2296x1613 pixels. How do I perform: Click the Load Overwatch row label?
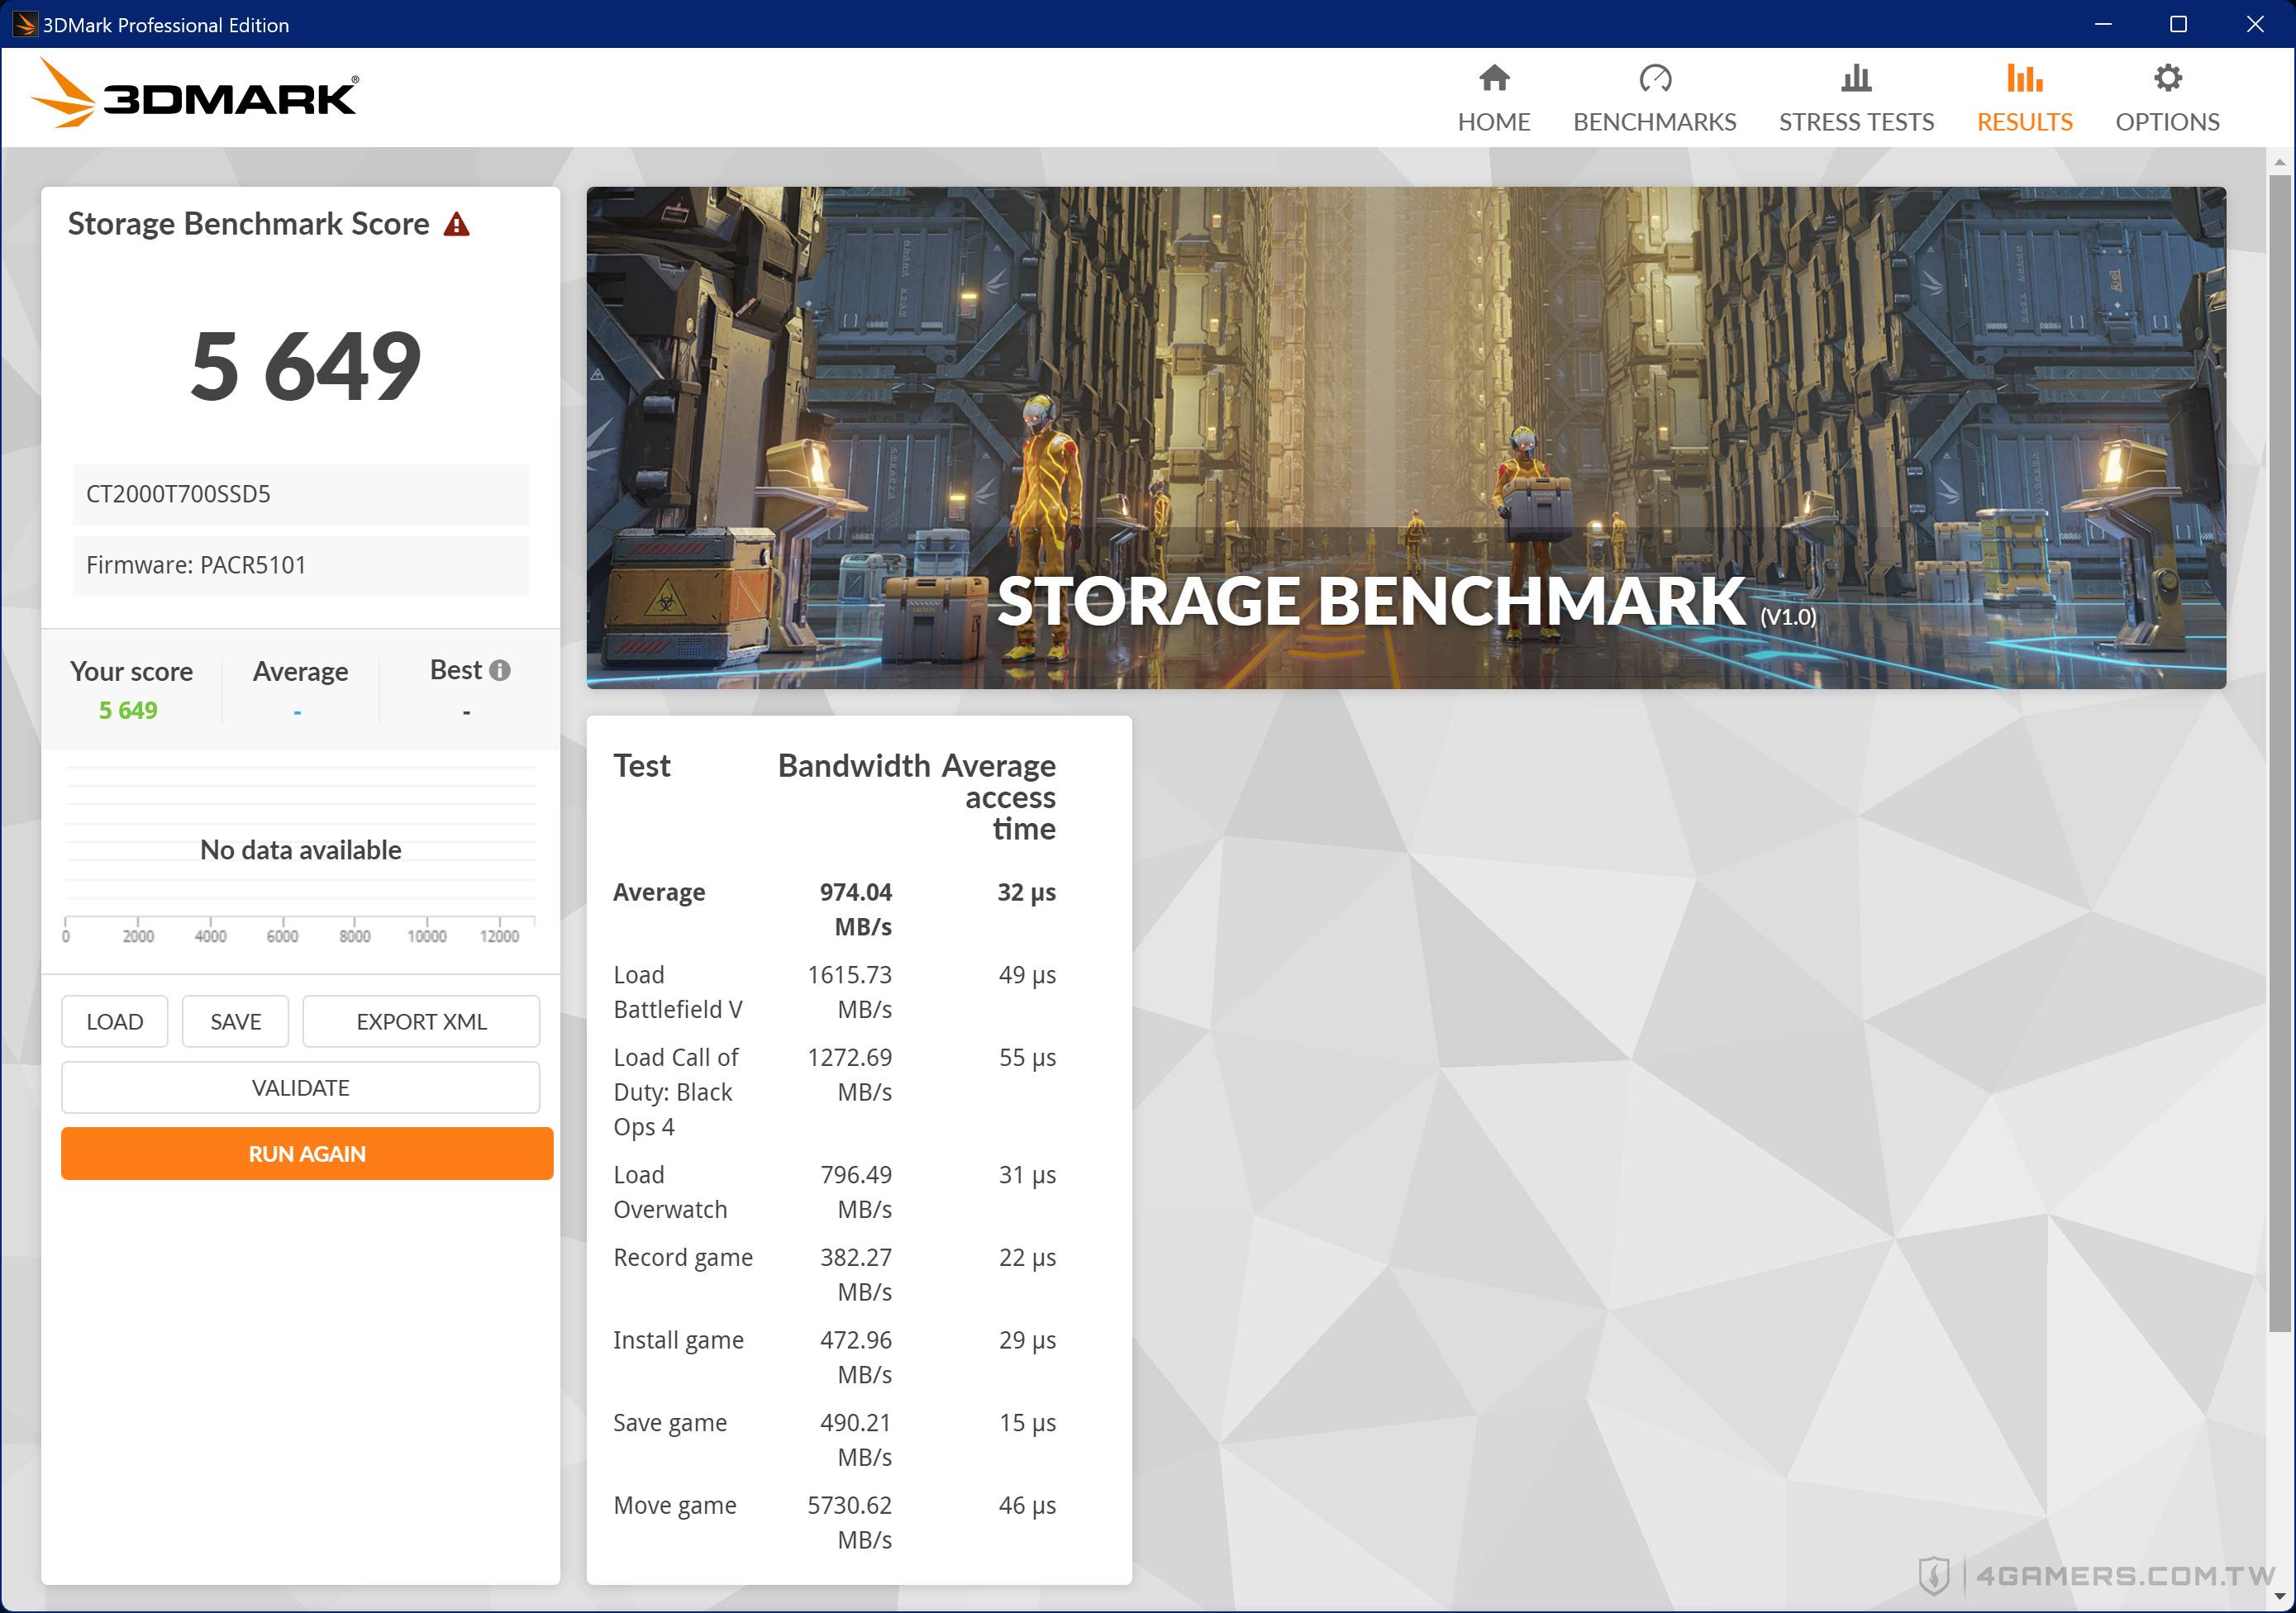click(670, 1192)
